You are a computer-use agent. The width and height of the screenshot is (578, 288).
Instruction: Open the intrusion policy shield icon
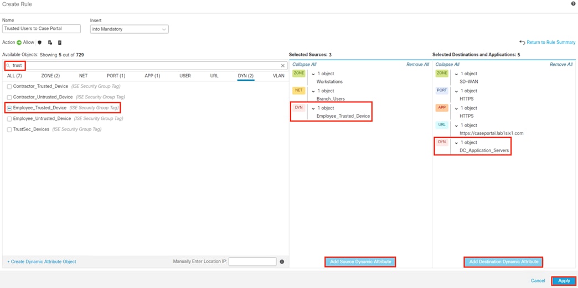pyautogui.click(x=39, y=43)
